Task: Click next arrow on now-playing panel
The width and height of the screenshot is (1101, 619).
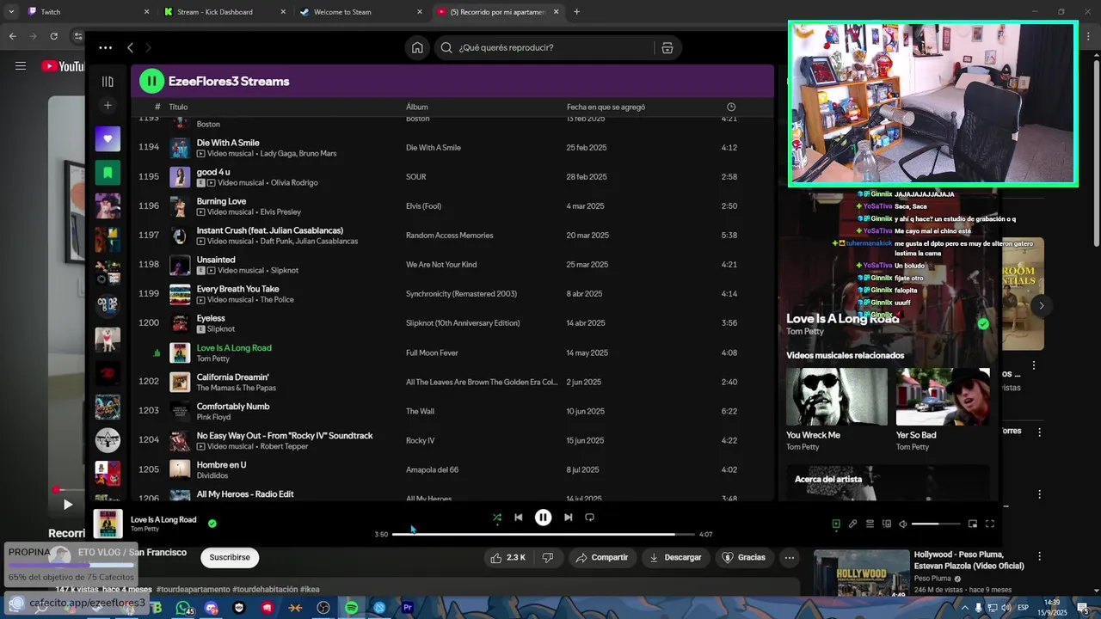Action: pyautogui.click(x=1042, y=305)
